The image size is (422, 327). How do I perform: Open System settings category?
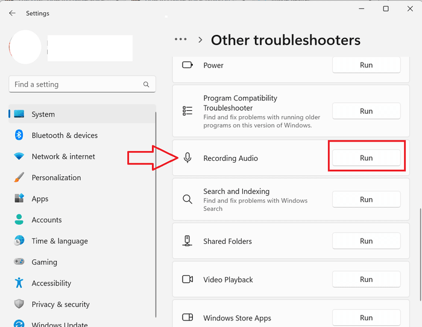(82, 114)
